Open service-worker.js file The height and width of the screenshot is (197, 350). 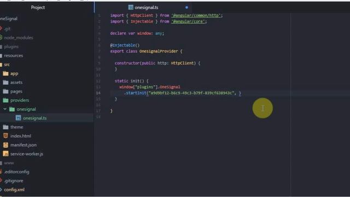coord(27,154)
